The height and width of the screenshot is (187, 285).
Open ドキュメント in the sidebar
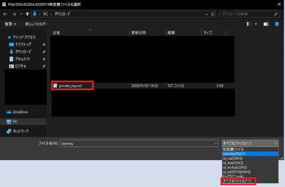pyautogui.click(x=20, y=59)
